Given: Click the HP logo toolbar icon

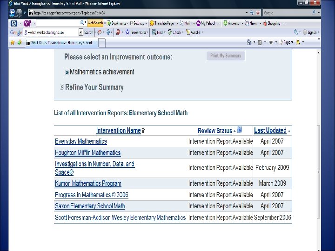Looking at the screenshot, I should point(13,23).
